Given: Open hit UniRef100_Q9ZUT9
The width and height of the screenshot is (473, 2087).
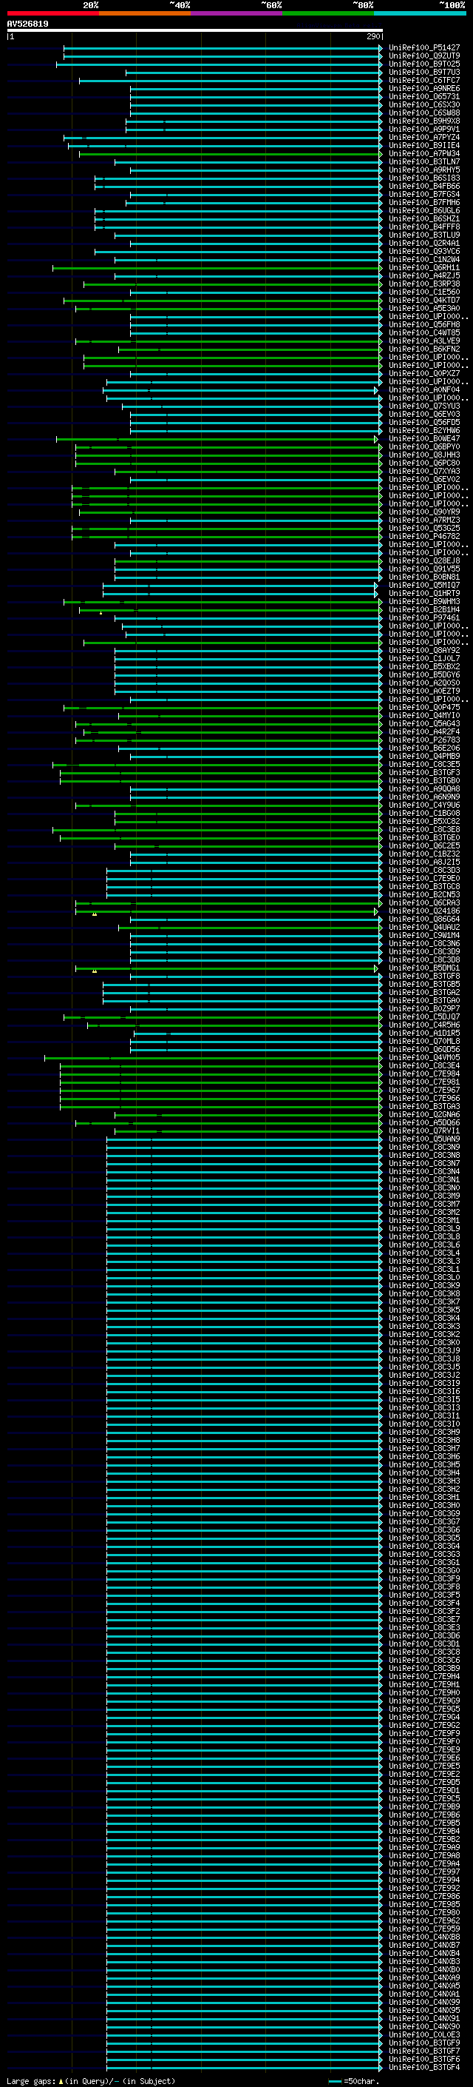Looking at the screenshot, I should click(x=424, y=56).
